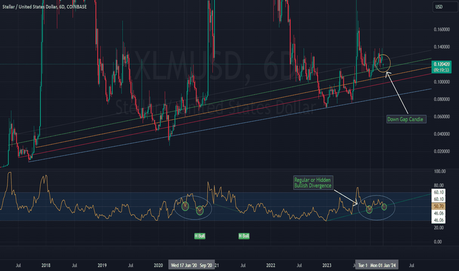Click the 20.00 RSI axis label
This screenshot has height=271, width=459.
coord(438,228)
